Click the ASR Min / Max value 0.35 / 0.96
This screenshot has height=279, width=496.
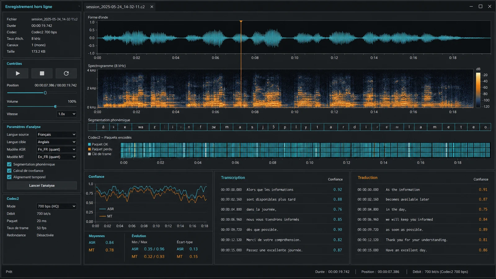point(154,249)
